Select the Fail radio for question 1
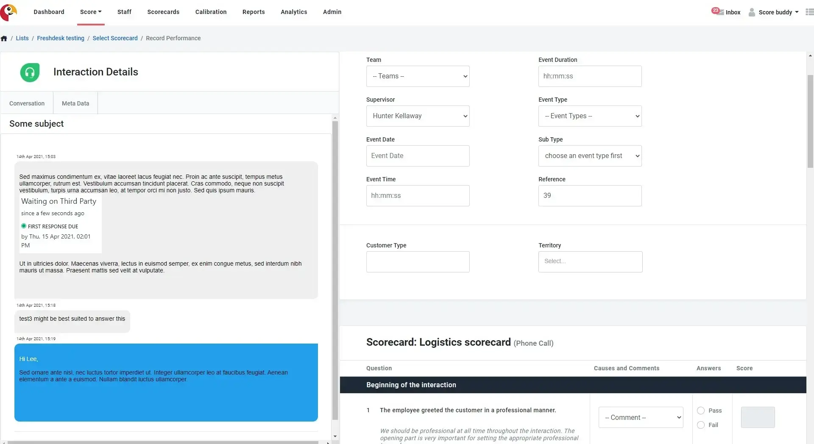Viewport: 814px width, 444px height. (701, 425)
